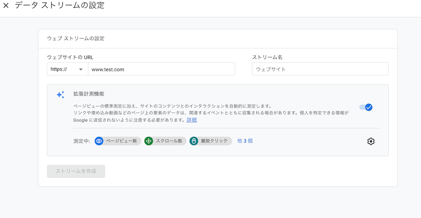Open the https:// protocol dropdown
The image size is (421, 218).
point(67,69)
